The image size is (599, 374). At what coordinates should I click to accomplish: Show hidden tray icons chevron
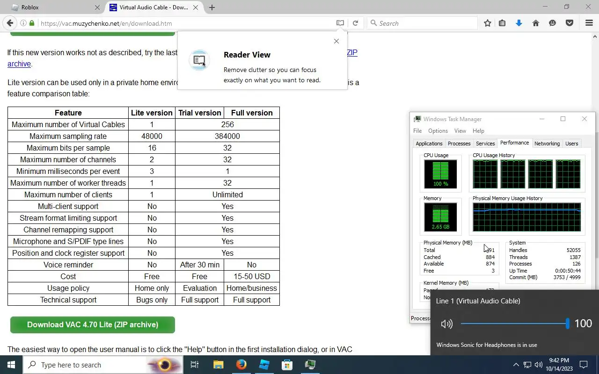click(x=516, y=365)
